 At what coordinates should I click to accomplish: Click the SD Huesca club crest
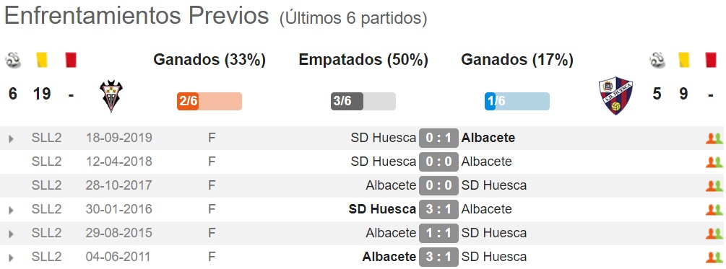point(615,96)
